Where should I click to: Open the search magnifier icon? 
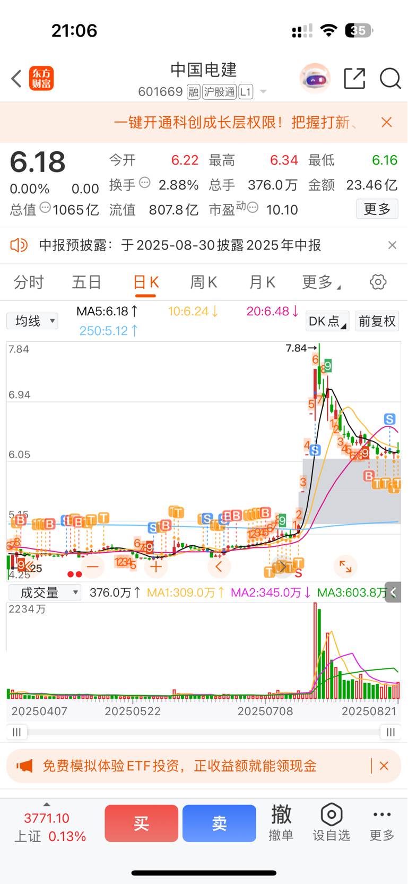(x=390, y=79)
